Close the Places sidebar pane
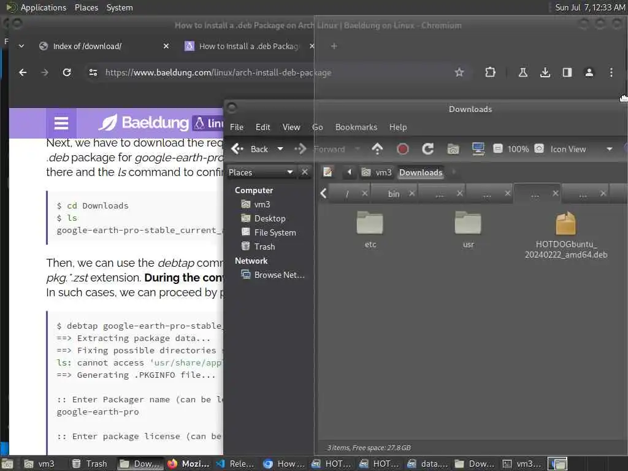The height and width of the screenshot is (471, 628). coord(305,172)
